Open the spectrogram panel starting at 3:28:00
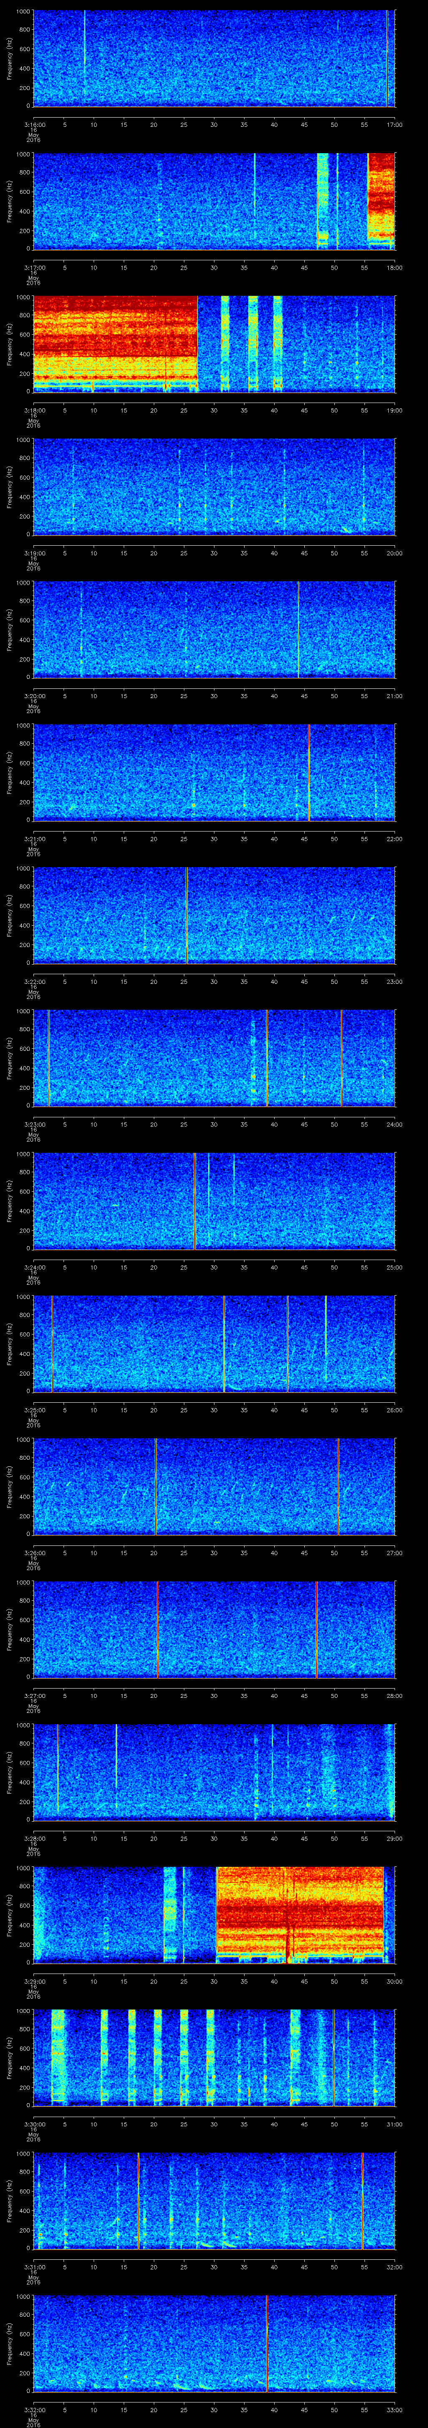The width and height of the screenshot is (428, 2428). coord(214,1772)
